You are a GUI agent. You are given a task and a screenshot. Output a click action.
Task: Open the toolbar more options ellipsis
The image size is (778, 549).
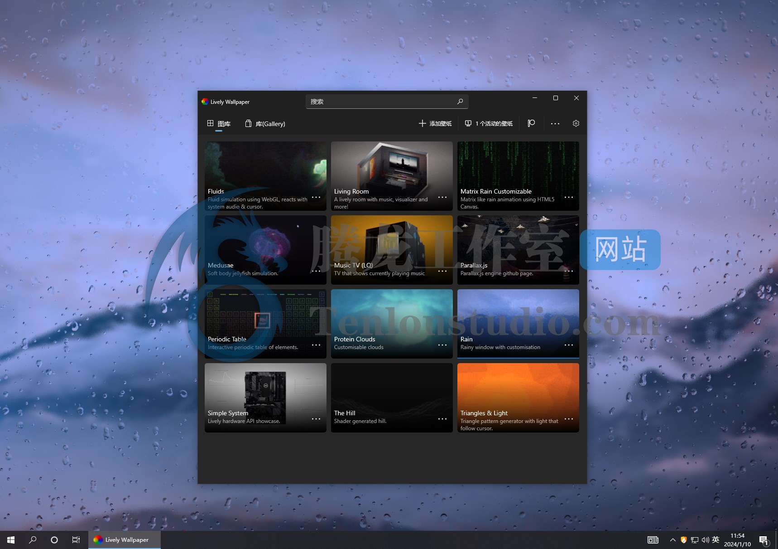555,123
